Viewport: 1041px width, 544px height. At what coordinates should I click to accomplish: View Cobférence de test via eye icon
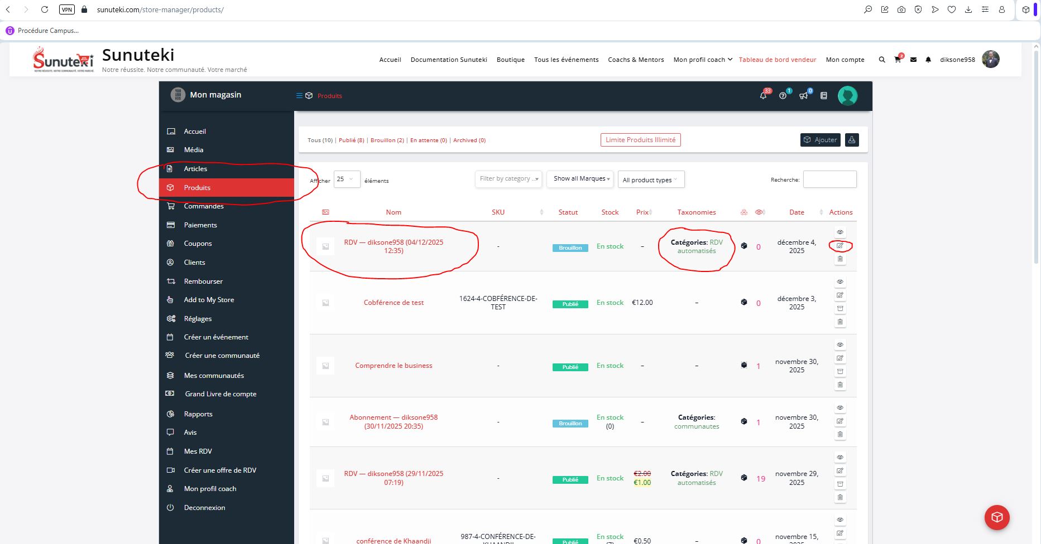click(840, 282)
